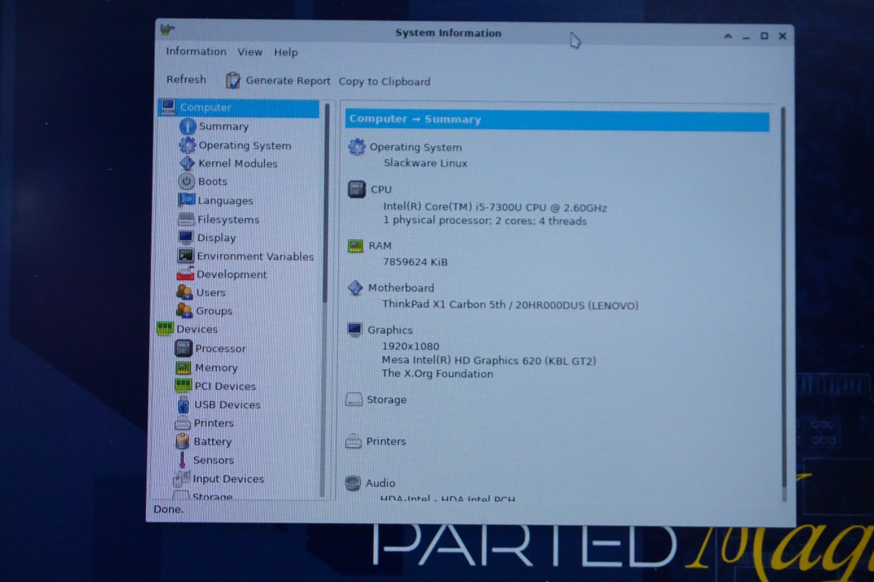Screen dimensions: 874x582
Task: Select the Summary info icon
Action: 187,126
